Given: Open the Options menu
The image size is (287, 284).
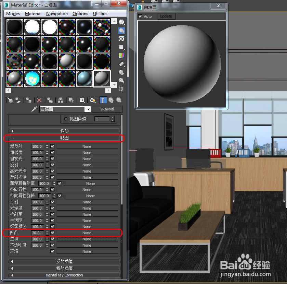Looking at the screenshot, I should [80, 14].
